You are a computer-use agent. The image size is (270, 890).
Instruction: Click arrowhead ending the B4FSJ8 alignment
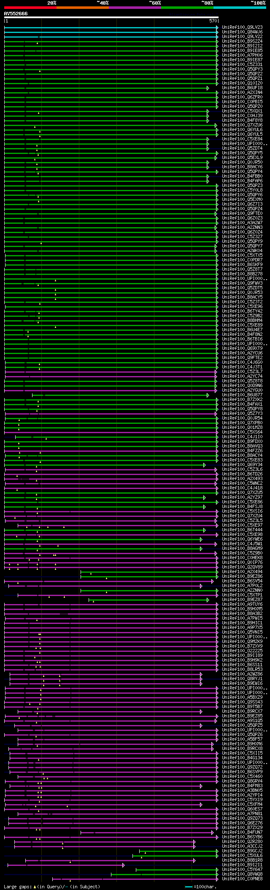point(205,507)
